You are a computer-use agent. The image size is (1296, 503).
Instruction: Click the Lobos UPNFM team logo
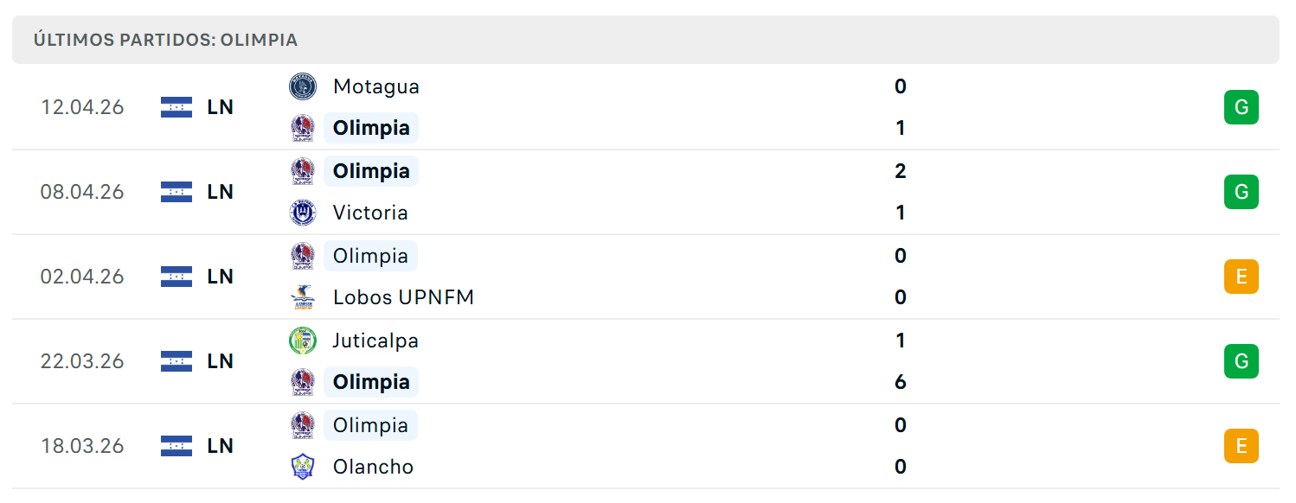(x=303, y=297)
